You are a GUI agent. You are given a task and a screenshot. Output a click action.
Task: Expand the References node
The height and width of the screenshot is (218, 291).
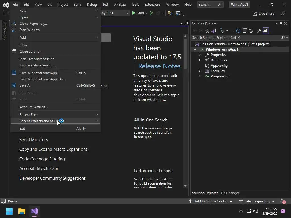pyautogui.click(x=199, y=60)
